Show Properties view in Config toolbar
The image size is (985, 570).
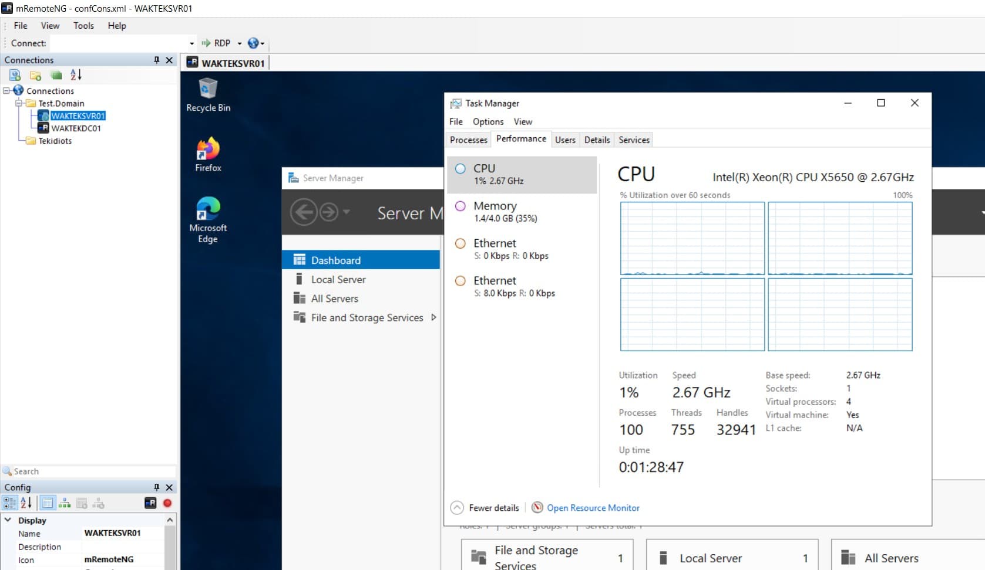point(48,503)
